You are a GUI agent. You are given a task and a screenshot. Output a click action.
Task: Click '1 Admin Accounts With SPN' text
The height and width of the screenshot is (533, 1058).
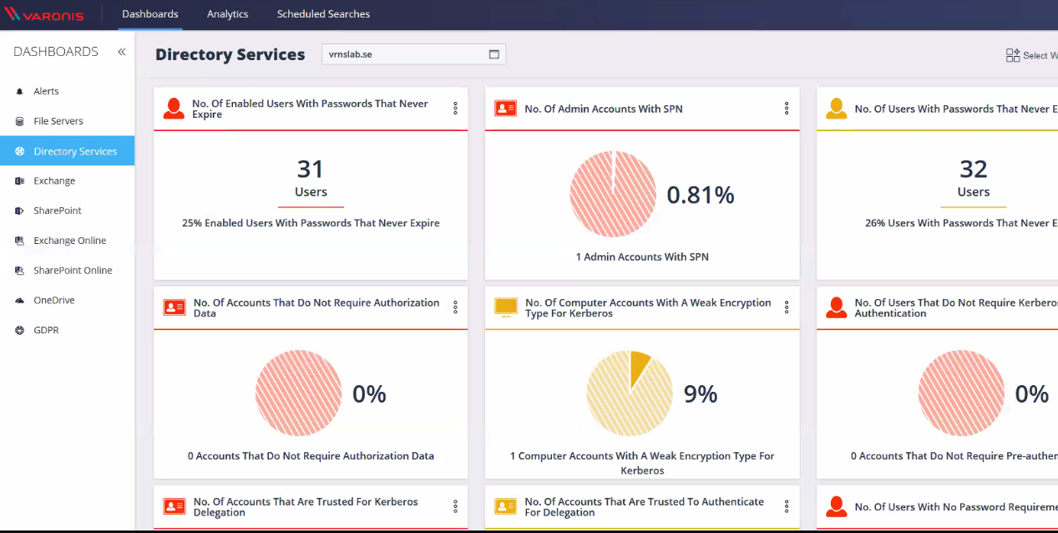point(642,257)
